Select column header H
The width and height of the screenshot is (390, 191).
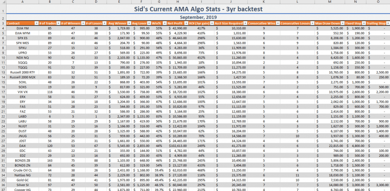[x=177, y=2]
